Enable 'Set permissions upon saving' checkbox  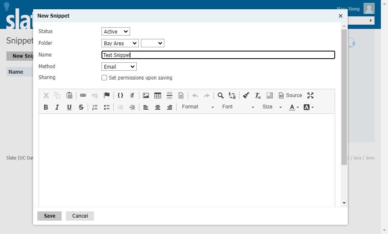point(104,78)
